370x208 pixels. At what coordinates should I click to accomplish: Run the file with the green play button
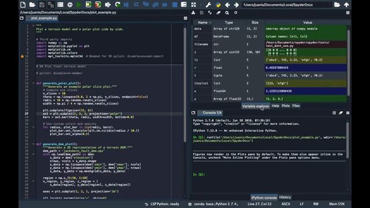pyautogui.click(x=79, y=5)
